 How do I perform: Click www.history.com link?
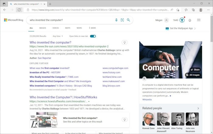(111, 72)
